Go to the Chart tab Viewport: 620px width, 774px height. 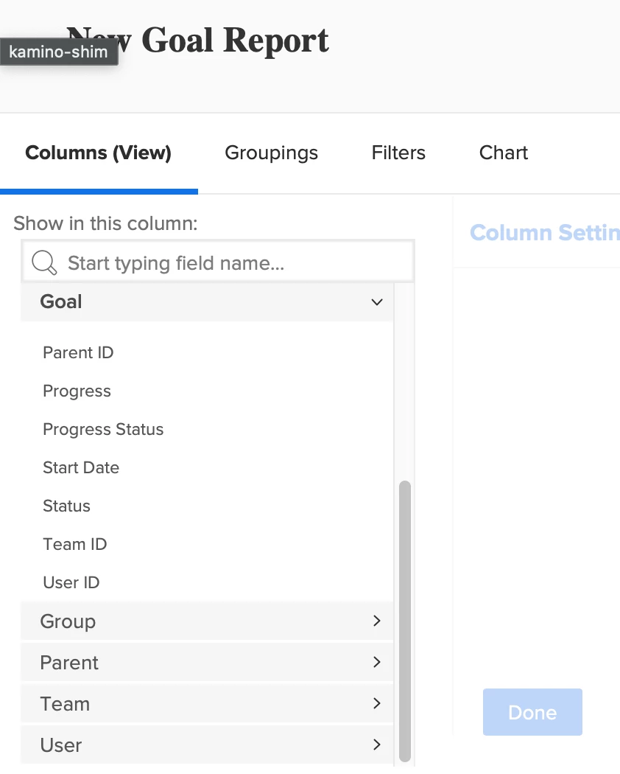(x=504, y=153)
